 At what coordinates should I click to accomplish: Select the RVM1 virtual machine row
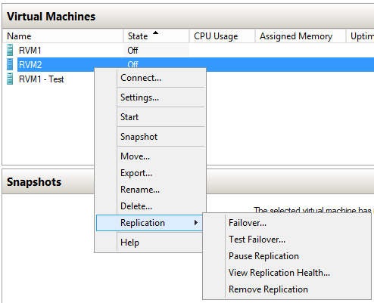188,51
